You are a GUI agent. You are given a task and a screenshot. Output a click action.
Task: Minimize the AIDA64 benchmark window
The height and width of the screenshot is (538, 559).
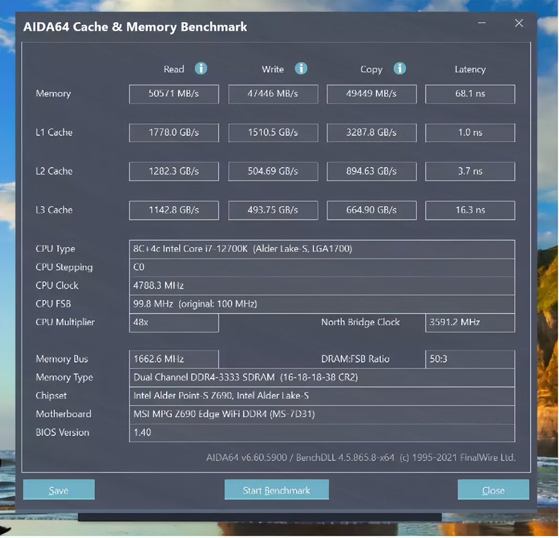click(x=482, y=23)
